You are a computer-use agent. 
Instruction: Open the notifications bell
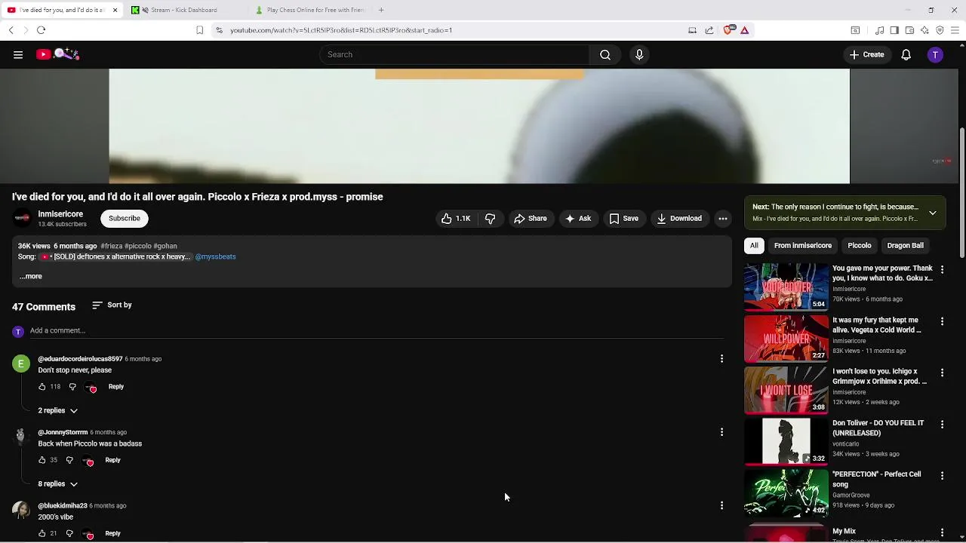point(906,54)
